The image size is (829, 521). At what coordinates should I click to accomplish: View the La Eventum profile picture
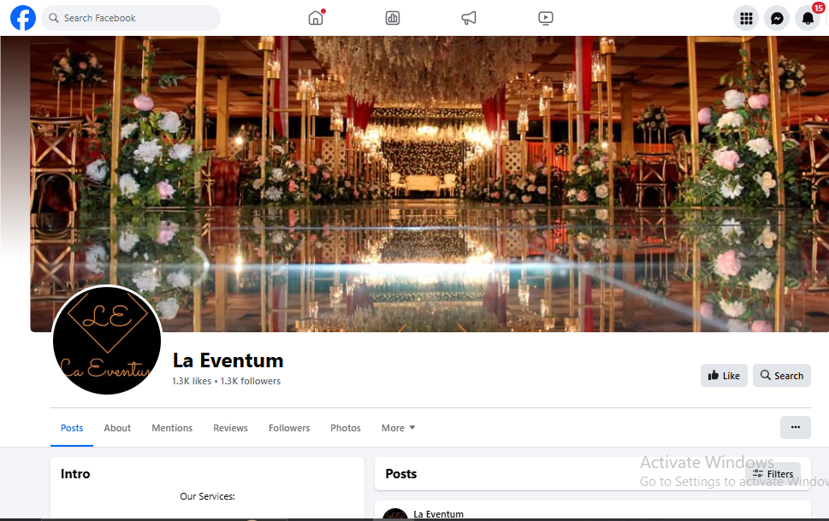107,341
